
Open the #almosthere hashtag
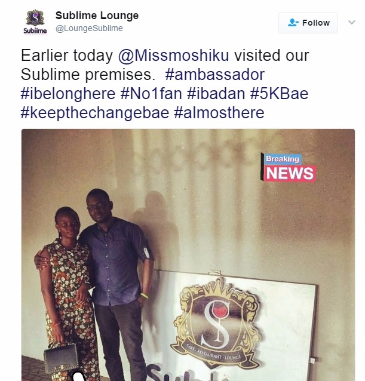[x=219, y=113]
